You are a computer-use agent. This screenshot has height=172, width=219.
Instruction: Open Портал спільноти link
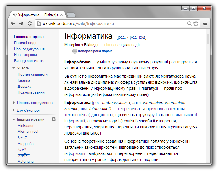click(x=32, y=74)
